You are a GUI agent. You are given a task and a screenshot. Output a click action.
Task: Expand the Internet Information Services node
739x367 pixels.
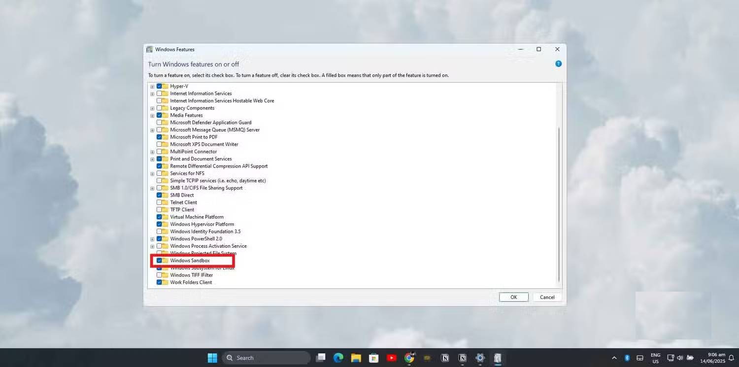(152, 94)
